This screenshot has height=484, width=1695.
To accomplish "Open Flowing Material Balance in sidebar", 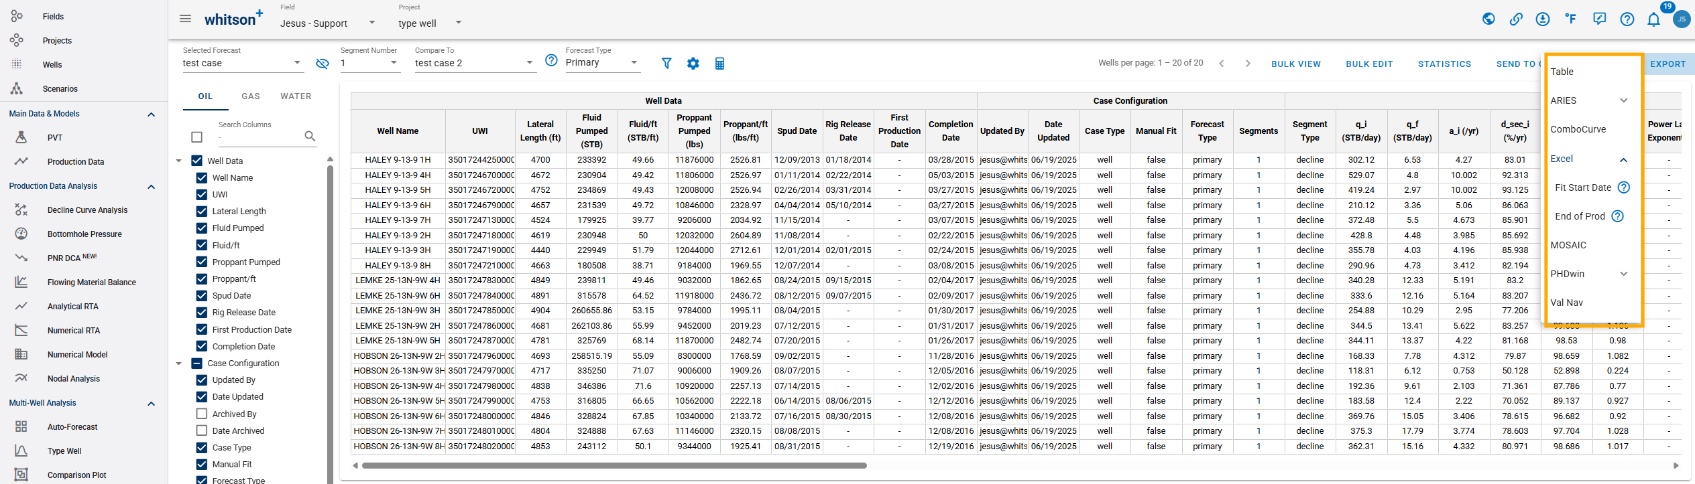I will (x=92, y=282).
